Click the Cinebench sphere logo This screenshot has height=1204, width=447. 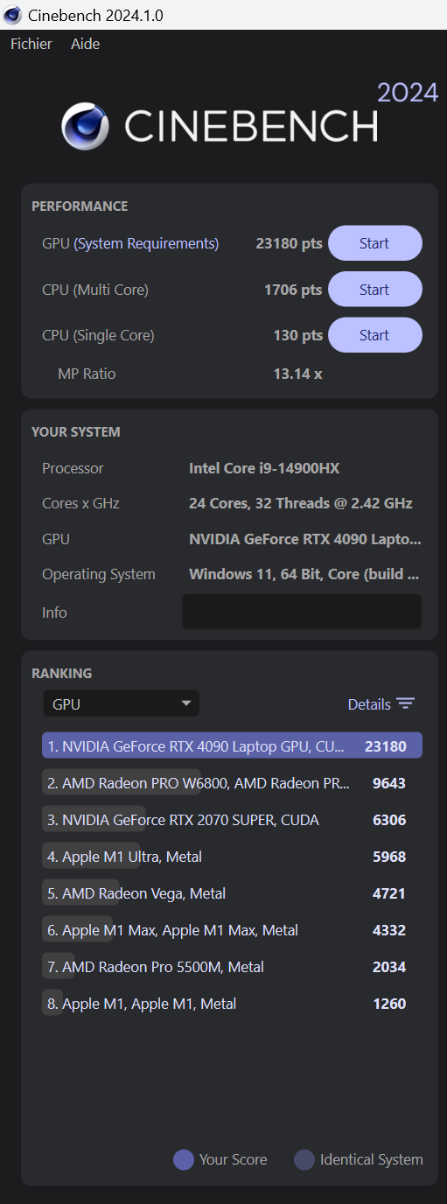[x=85, y=127]
